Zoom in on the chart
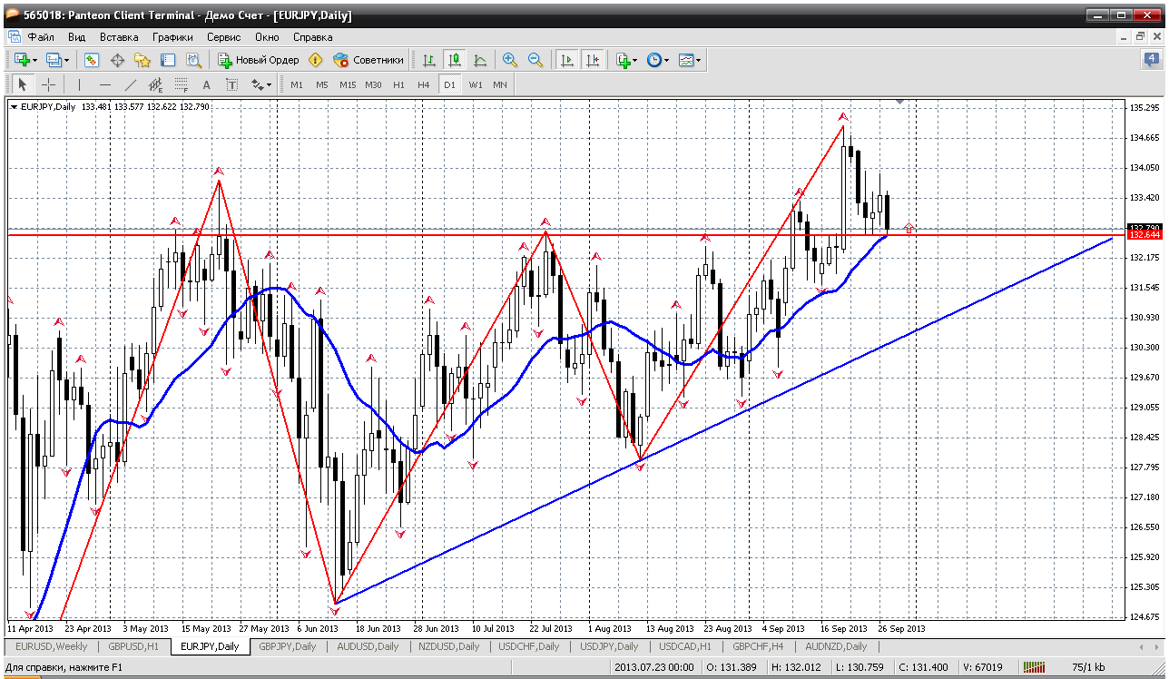Screen dimensions: 1169x679 [x=510, y=60]
